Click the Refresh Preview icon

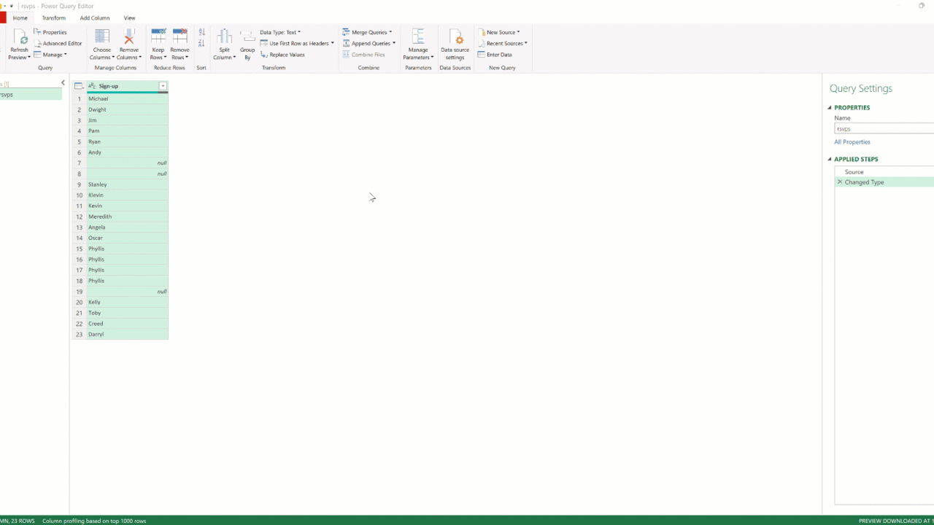(x=20, y=37)
